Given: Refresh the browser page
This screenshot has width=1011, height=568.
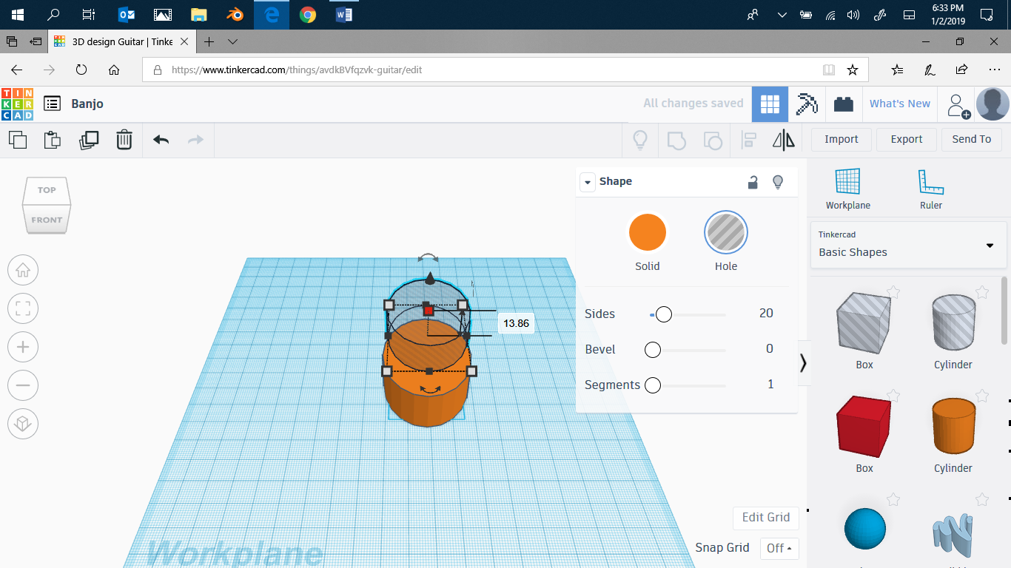Looking at the screenshot, I should click(81, 70).
